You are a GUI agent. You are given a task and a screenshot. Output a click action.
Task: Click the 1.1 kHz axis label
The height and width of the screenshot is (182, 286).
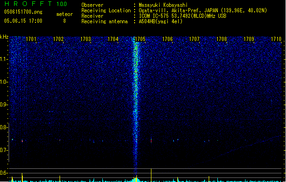point(4,59)
